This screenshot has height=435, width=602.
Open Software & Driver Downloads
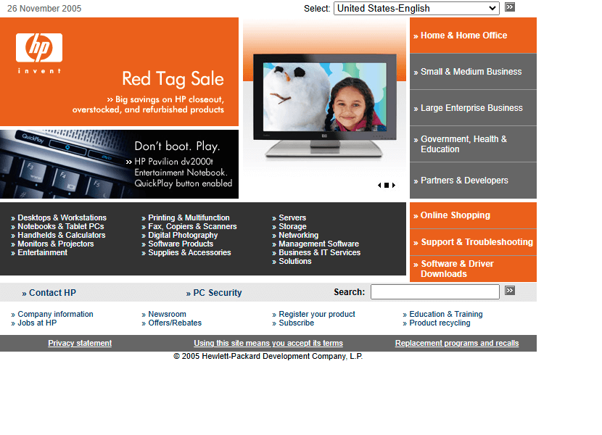coord(473,269)
